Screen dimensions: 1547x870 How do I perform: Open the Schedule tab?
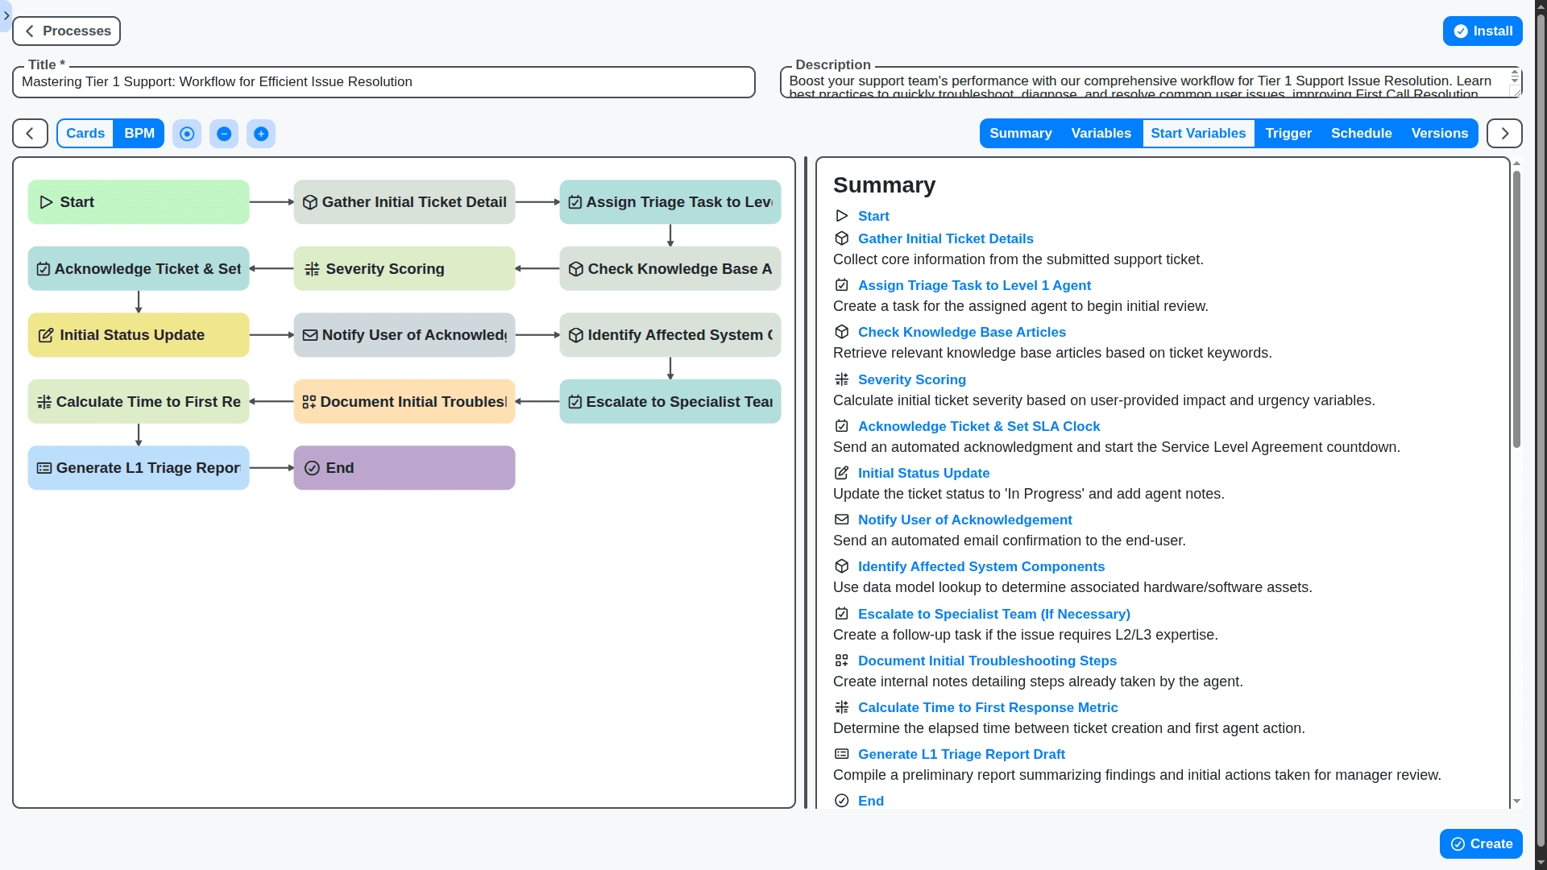pyautogui.click(x=1362, y=133)
